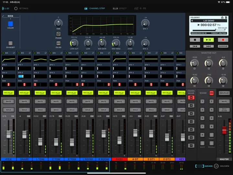The width and height of the screenshot is (233, 175).
Task: Select the E GT2 channel label
Action: [x=167, y=159]
